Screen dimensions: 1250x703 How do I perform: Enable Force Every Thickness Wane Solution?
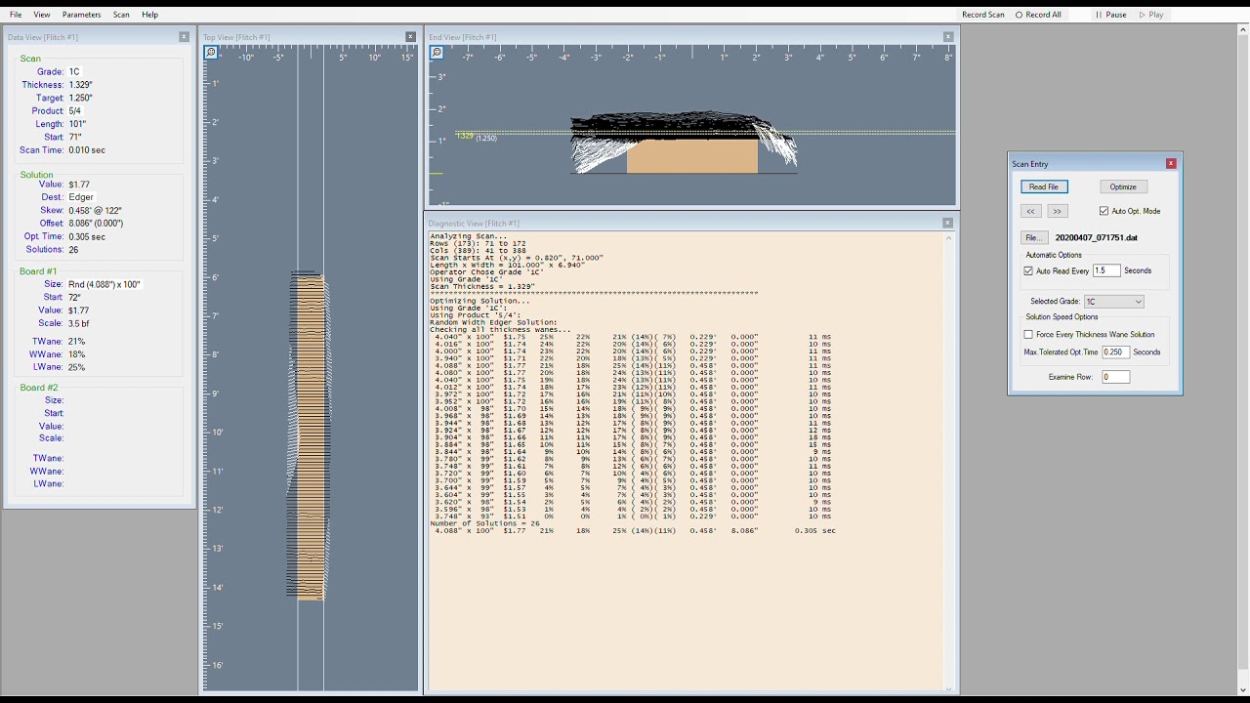coord(1028,335)
